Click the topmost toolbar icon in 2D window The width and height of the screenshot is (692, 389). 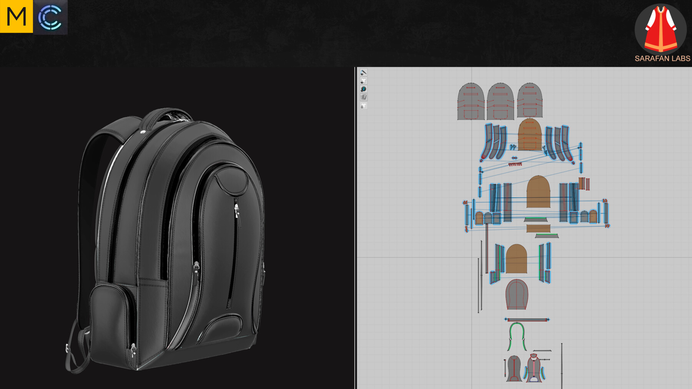[363, 72]
